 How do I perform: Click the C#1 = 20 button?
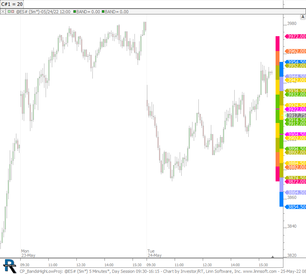coord(12,4)
